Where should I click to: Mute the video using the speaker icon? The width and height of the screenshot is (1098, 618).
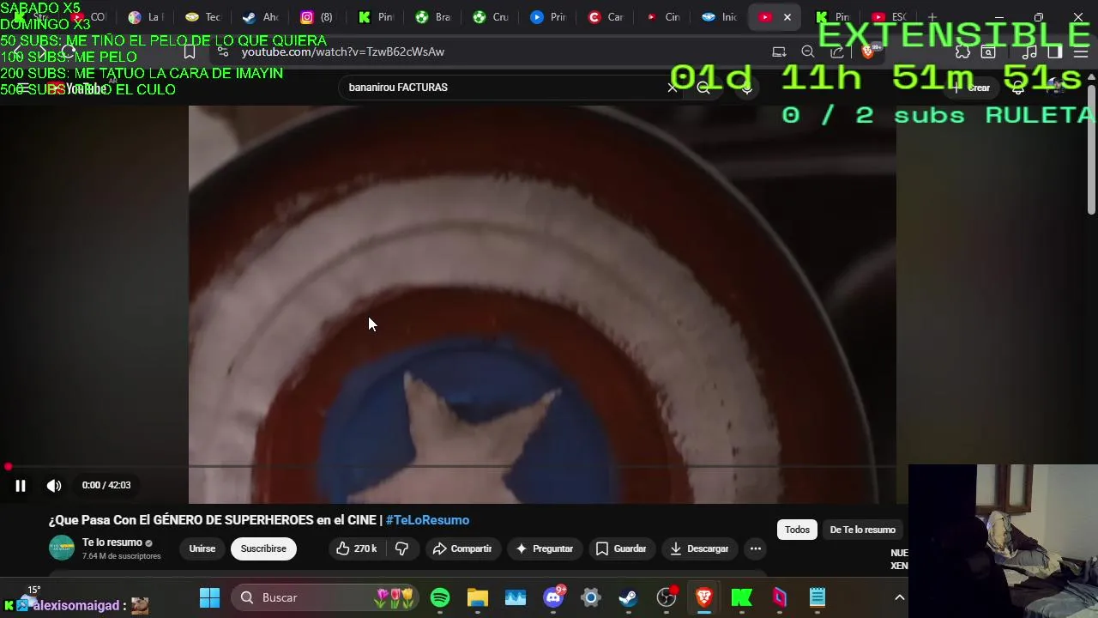click(54, 486)
